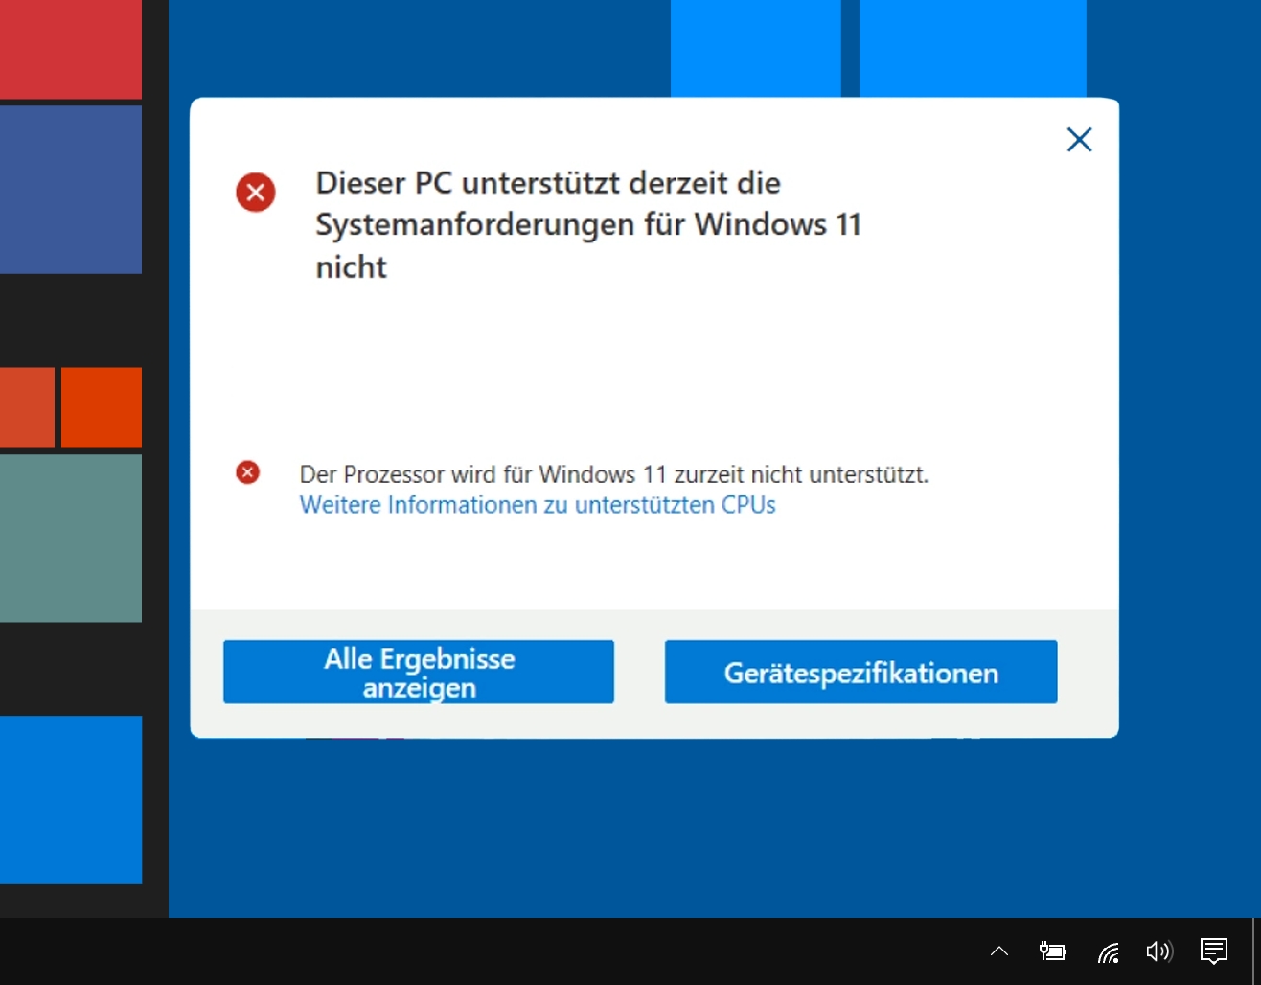Expand hidden system tray icons chevron
The height and width of the screenshot is (985, 1261).
(998, 951)
